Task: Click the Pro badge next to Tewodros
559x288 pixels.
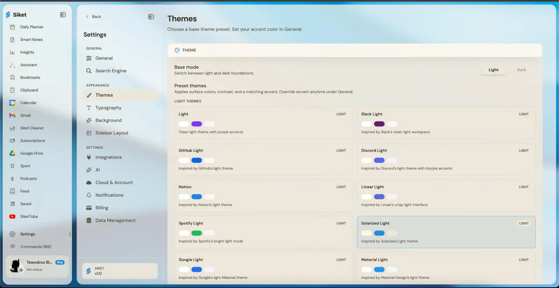Action: click(x=60, y=263)
